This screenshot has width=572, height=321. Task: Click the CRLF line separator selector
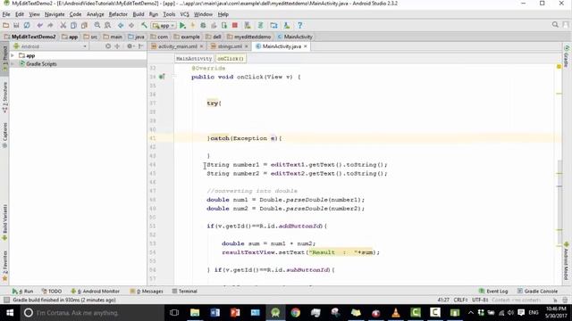pos(461,300)
